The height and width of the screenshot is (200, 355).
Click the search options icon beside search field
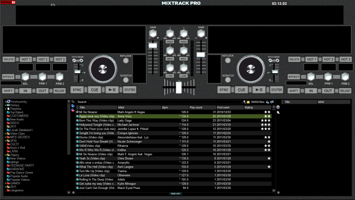point(244,102)
